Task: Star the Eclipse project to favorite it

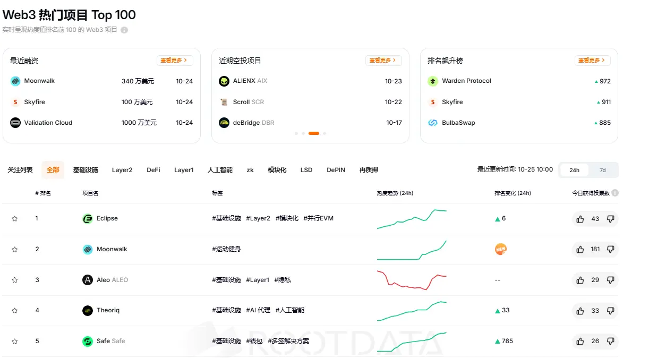Action: point(14,218)
